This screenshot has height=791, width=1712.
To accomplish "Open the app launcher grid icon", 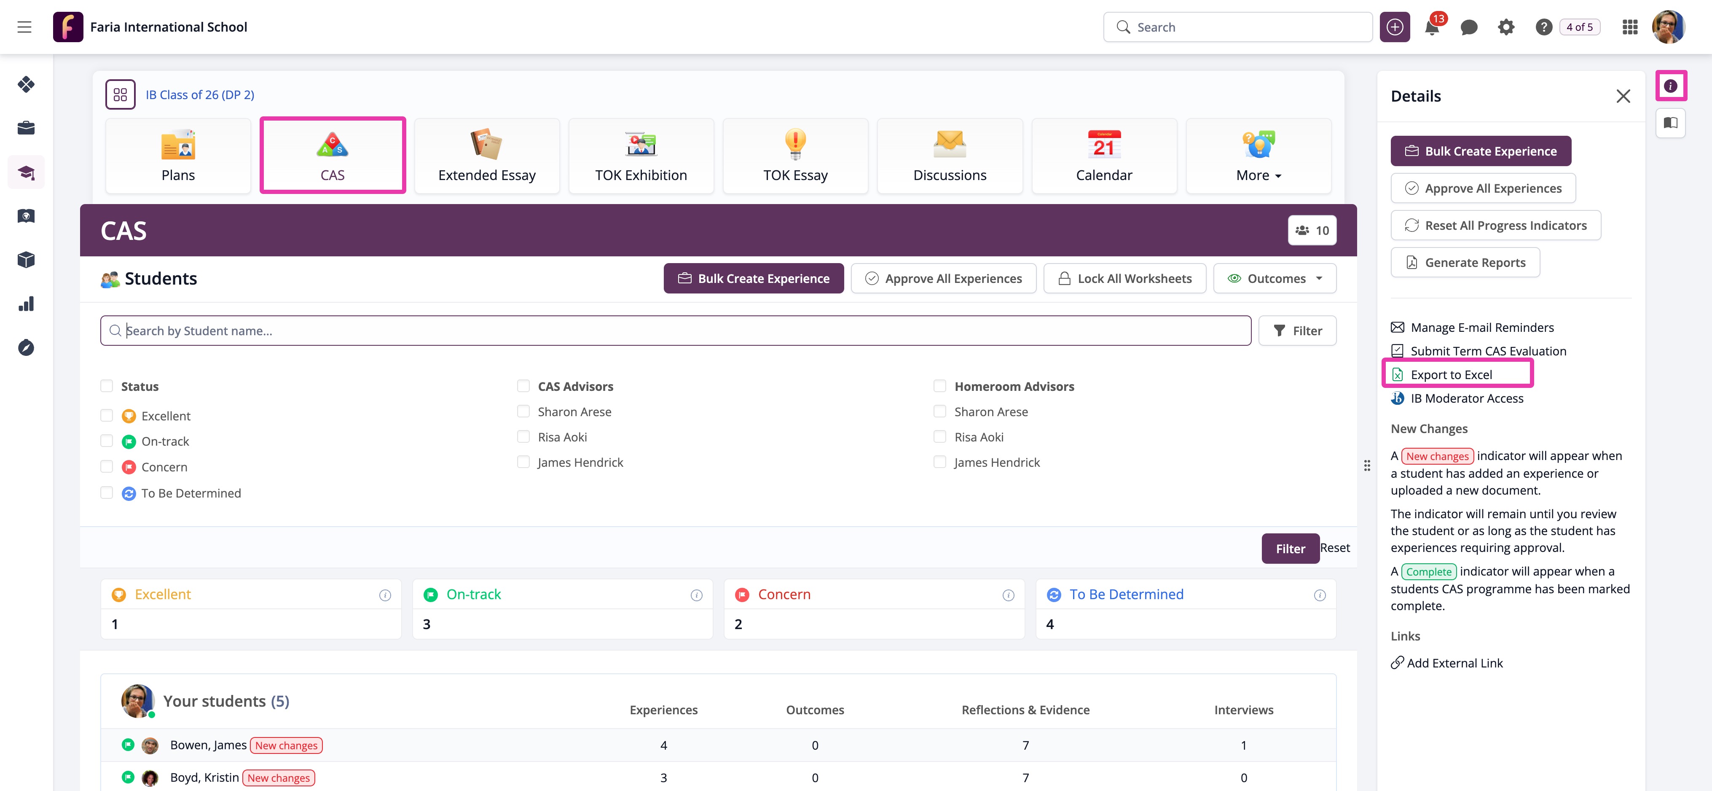I will pyautogui.click(x=1629, y=27).
